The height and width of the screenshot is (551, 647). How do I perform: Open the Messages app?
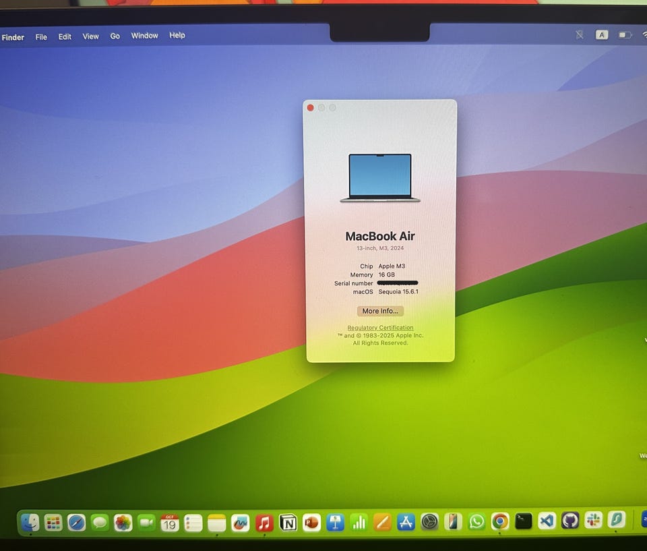100,523
